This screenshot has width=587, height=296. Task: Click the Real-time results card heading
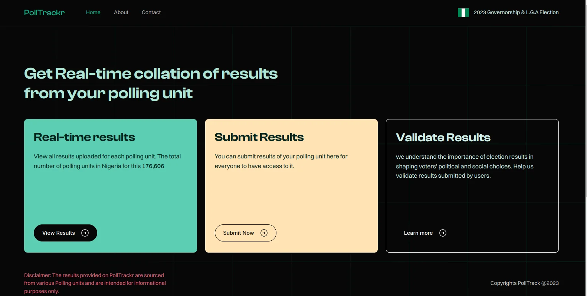tap(84, 137)
